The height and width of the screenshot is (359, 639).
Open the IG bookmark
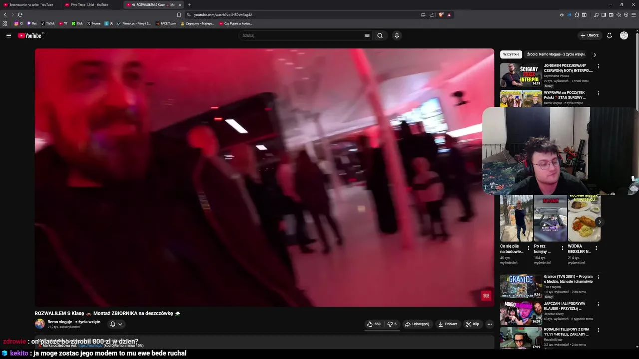pyautogui.click(x=18, y=23)
